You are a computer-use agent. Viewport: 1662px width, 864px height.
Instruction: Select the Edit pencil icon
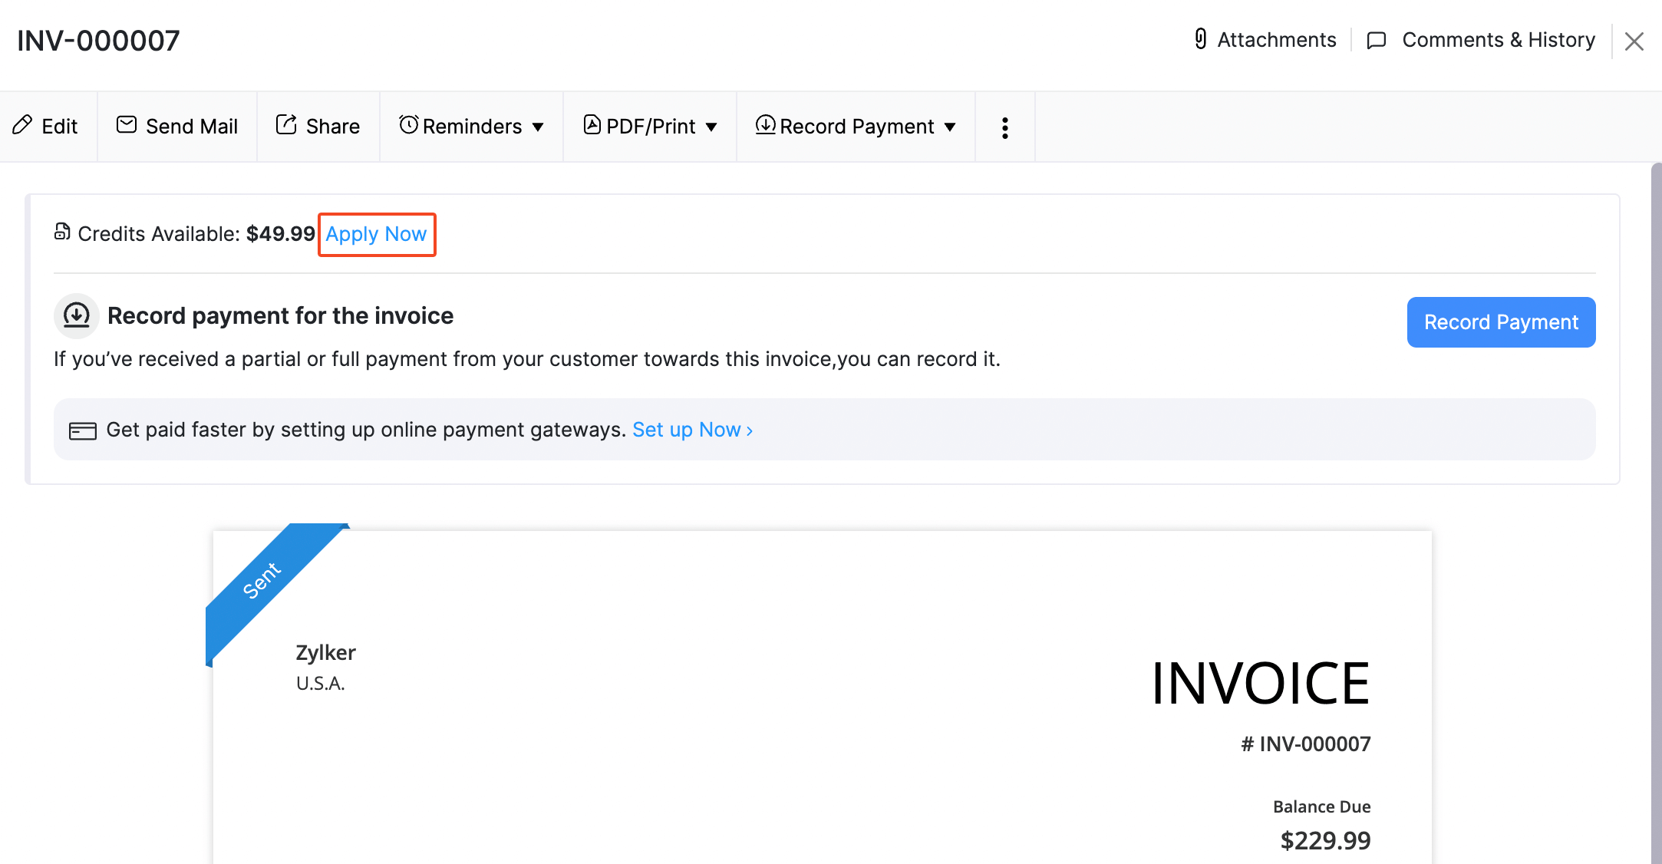coord(22,125)
